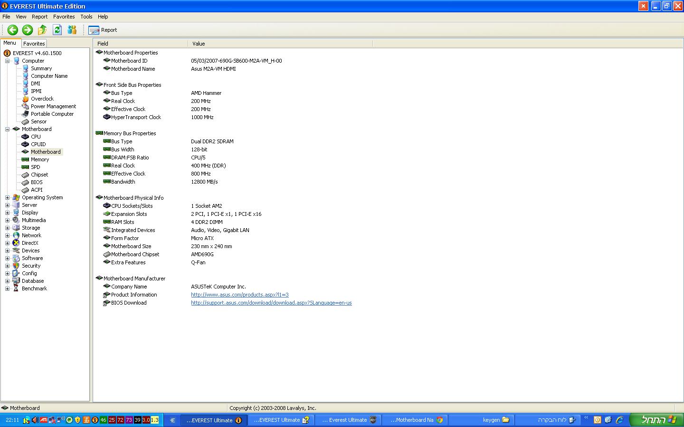Collapse the Motherboard tree node
684x427 pixels.
pyautogui.click(x=7, y=129)
